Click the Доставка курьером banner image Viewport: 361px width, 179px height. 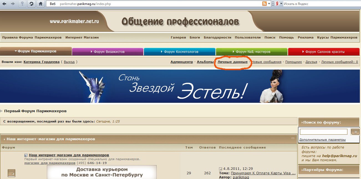coord(102,172)
